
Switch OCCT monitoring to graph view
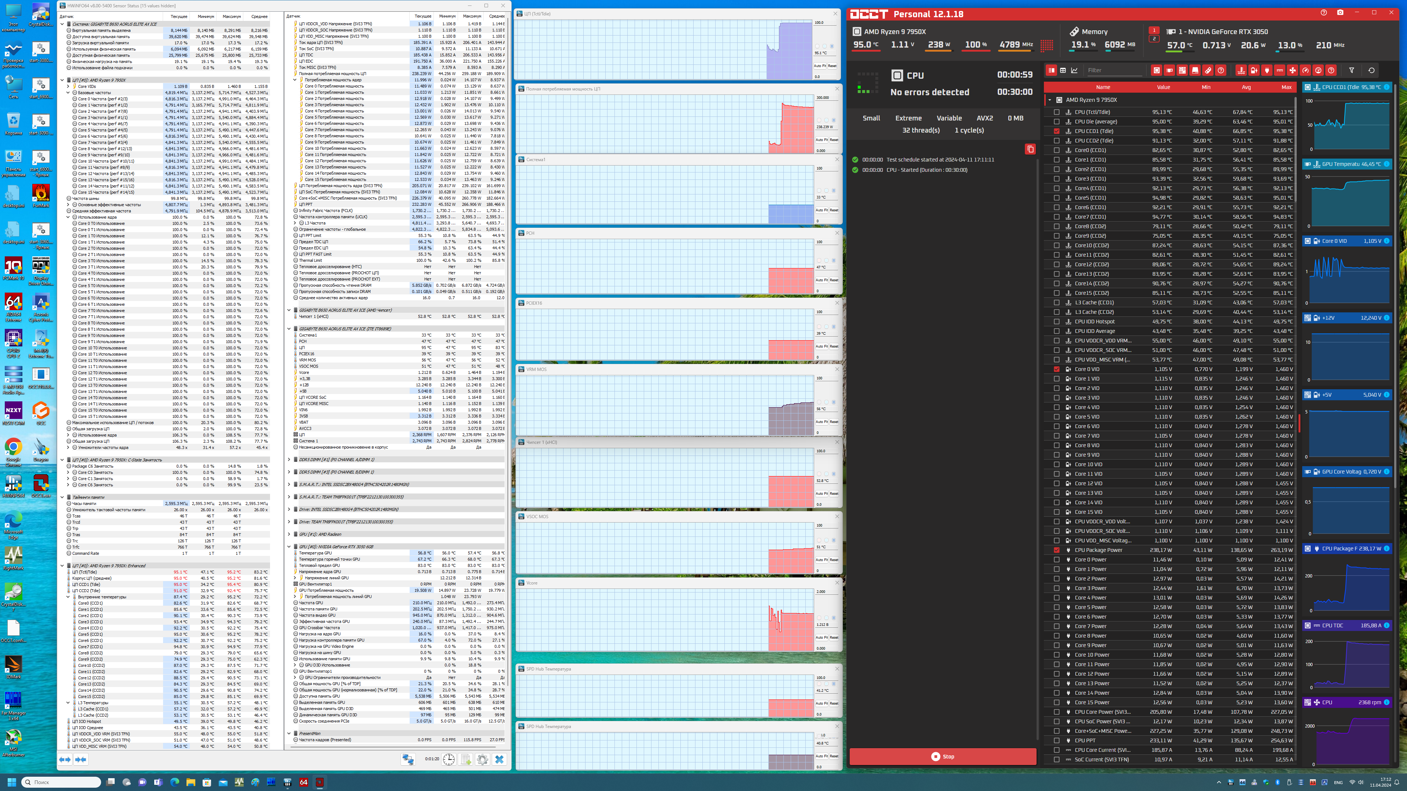point(1074,70)
